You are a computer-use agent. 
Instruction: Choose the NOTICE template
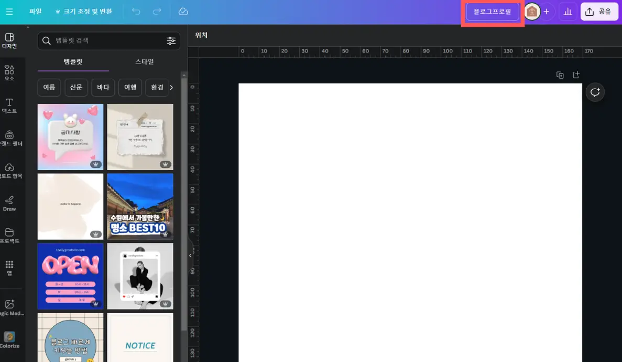pos(140,337)
